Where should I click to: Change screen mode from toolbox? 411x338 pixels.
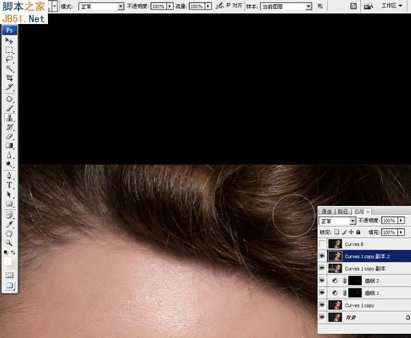pyautogui.click(x=10, y=286)
